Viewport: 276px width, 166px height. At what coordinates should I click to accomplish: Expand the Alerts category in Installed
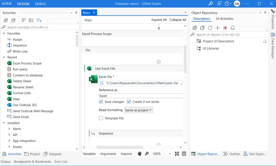9,129
